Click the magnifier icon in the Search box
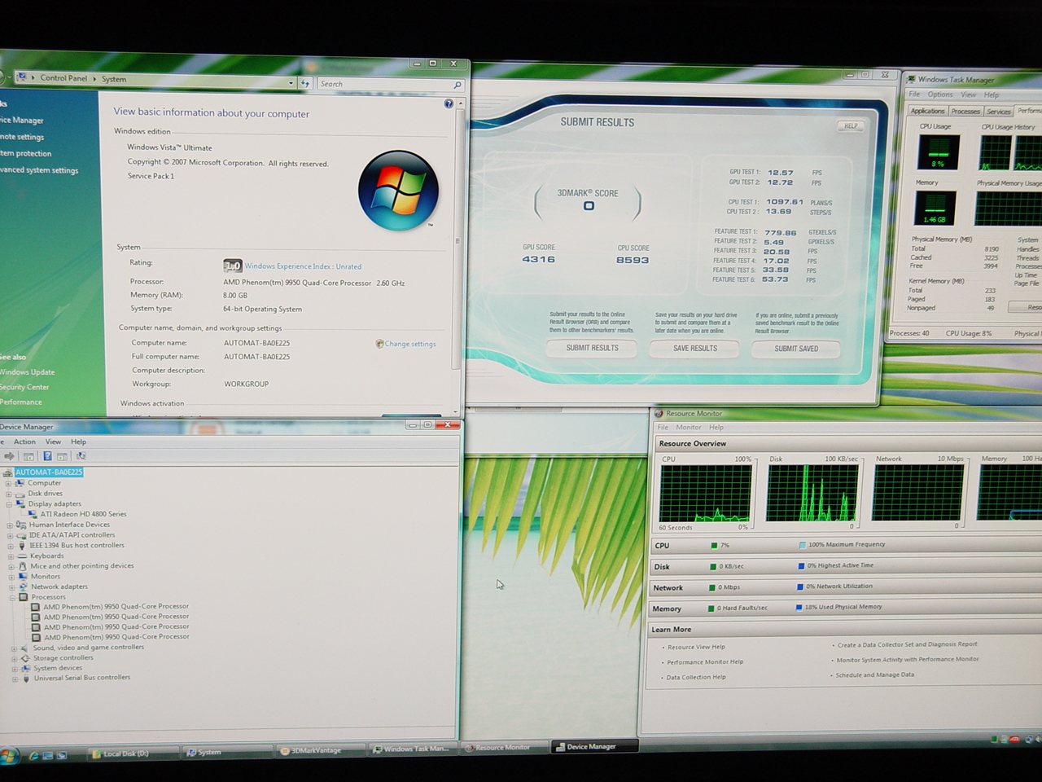Viewport: 1042px width, 782px height. pos(458,85)
